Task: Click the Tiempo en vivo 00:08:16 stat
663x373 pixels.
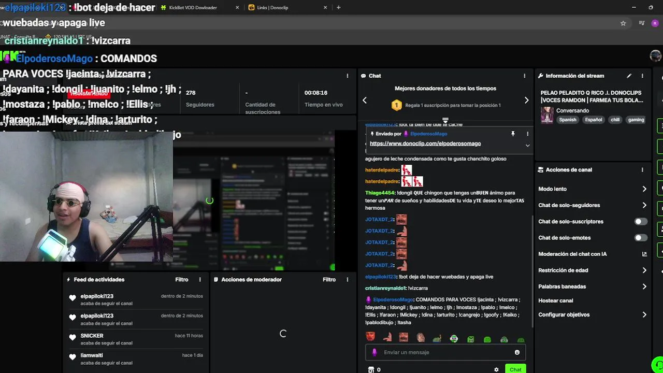Action: [x=323, y=98]
